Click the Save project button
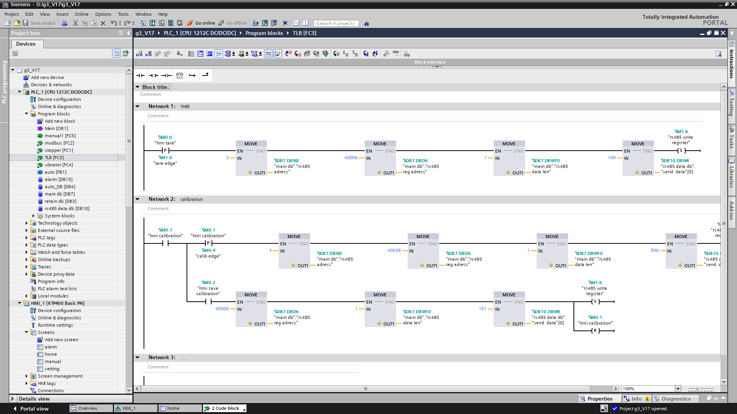Screen dimensions: 737x414 (x=39, y=23)
